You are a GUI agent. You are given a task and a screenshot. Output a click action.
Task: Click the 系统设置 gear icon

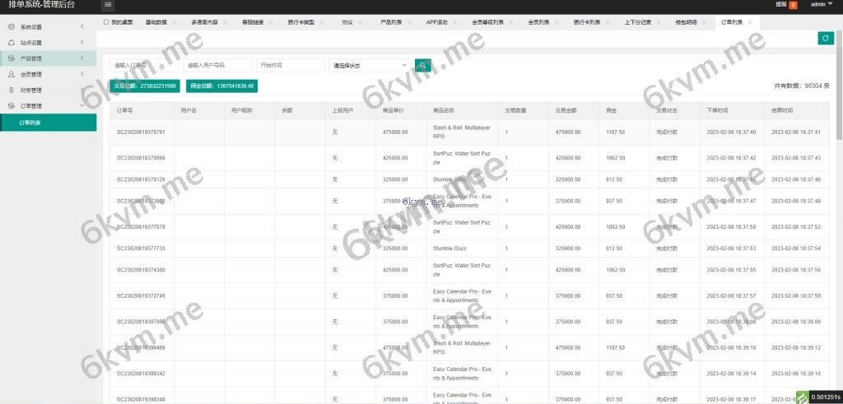pyautogui.click(x=12, y=27)
